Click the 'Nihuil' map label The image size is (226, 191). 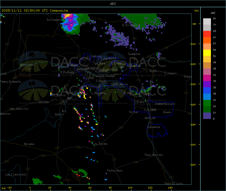[x=59, y=114]
